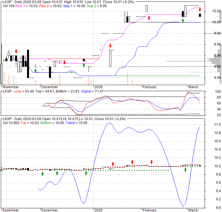The image size is (222, 212).
Task: Select the Bottom = 23.81 oscillator legend
Action: click(x=67, y=91)
